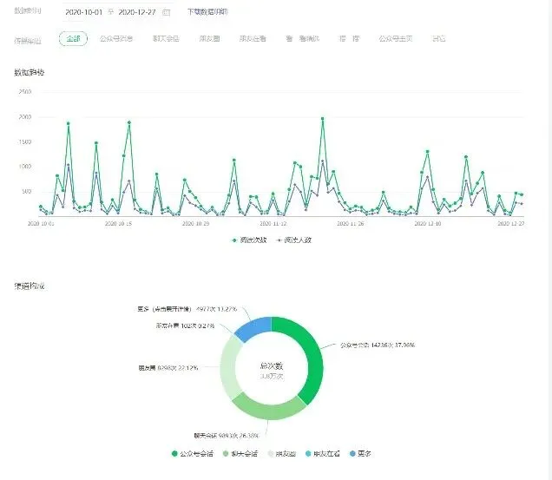The height and width of the screenshot is (480, 552).
Task: Switch to the 聊天会话 channel tab
Action: tap(166, 38)
